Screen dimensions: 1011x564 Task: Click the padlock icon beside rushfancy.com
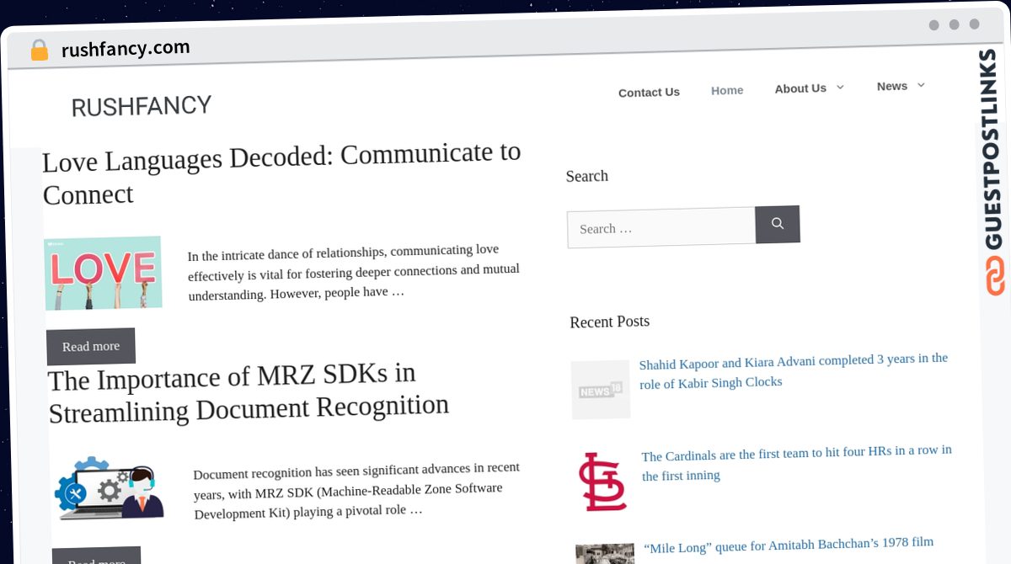point(40,51)
